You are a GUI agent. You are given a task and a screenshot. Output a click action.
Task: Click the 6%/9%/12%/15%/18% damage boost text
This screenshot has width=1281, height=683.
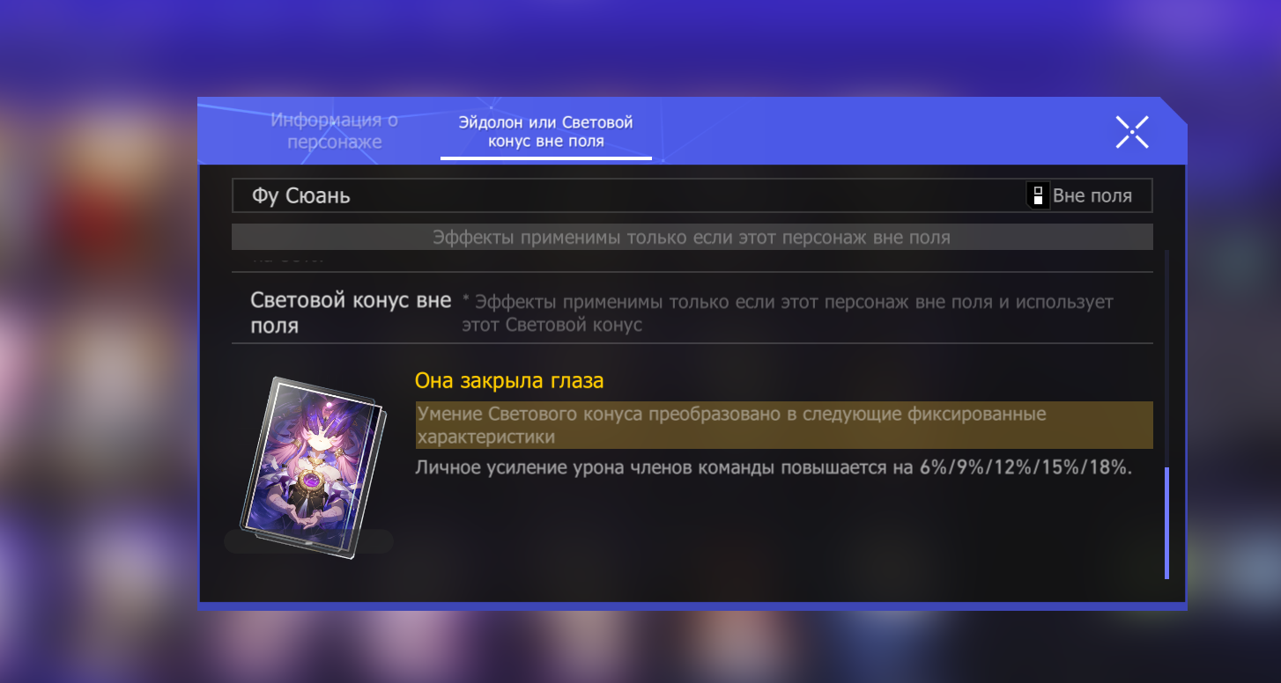[x=1025, y=467]
